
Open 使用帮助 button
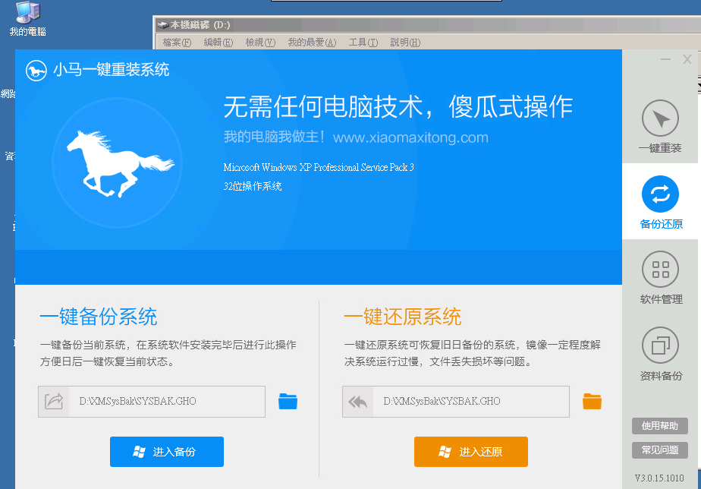660,426
